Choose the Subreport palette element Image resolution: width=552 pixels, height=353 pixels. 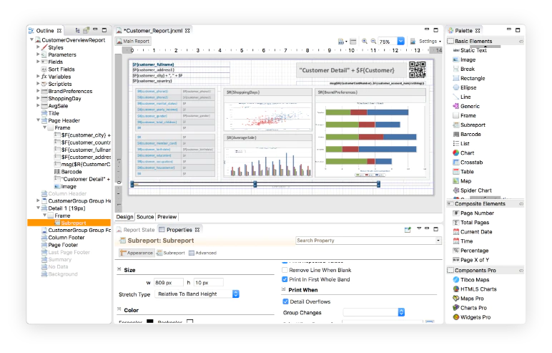coord(469,125)
